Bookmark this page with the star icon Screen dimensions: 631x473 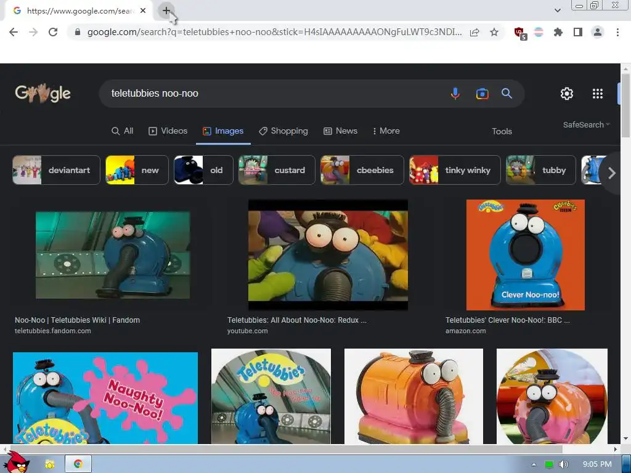(494, 32)
